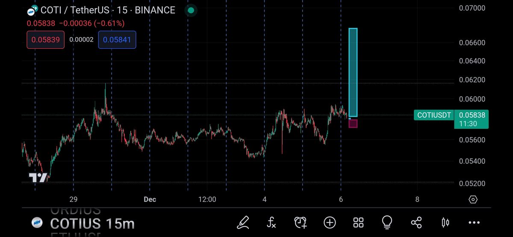
Task: Click the red sell price 0.05839 button
Action: (46, 40)
